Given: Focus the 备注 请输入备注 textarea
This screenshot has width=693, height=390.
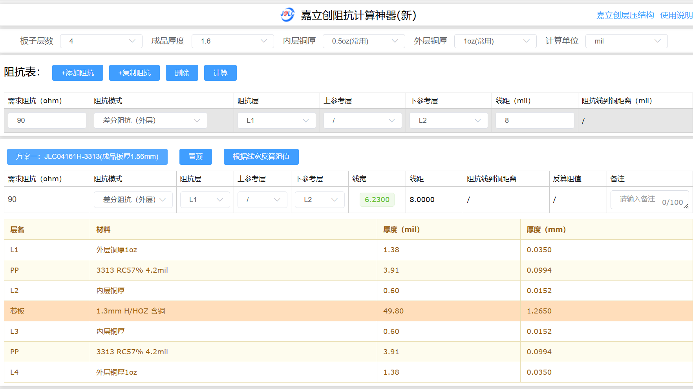Looking at the screenshot, I should [650, 200].
